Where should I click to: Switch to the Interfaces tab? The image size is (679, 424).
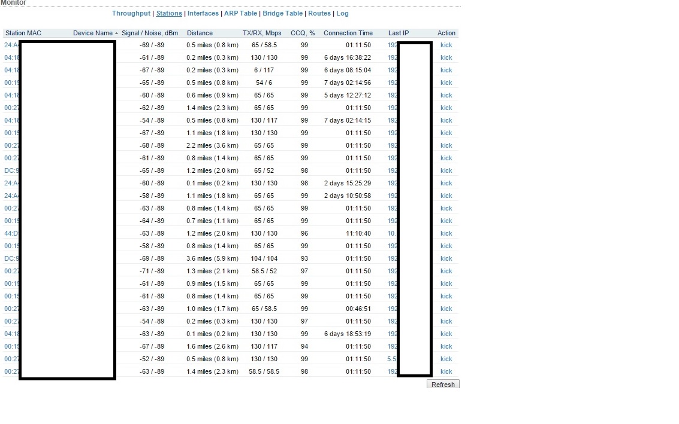pos(203,13)
